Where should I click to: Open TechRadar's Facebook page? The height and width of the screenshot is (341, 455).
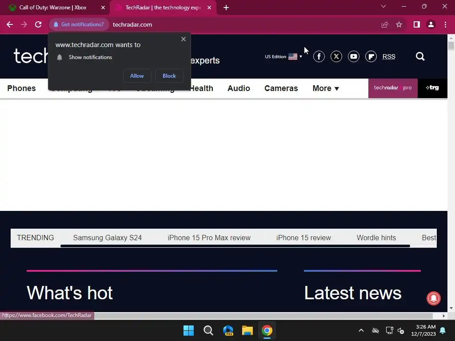[319, 56]
